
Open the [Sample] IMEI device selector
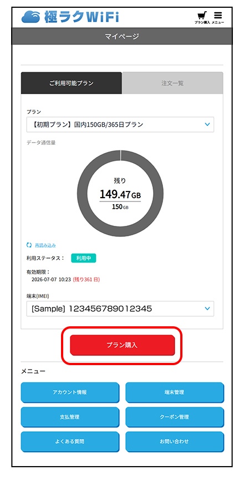pos(120,309)
